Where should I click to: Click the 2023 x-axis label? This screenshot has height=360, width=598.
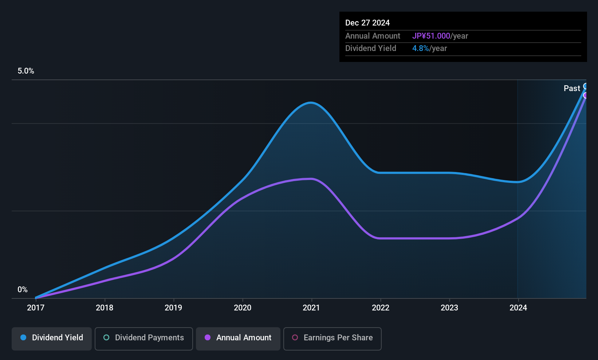449,308
